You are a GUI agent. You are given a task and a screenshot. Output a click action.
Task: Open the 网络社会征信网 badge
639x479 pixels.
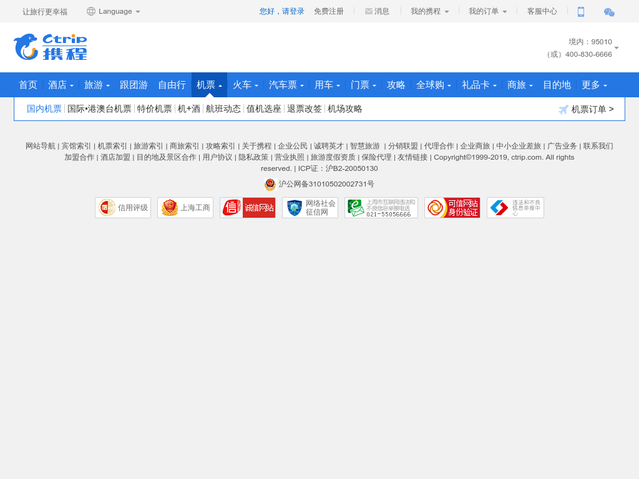(310, 208)
